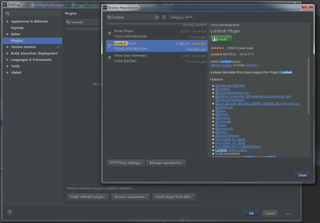This screenshot has height=223, width=320.
Task: Open the GitHub link
Action: point(215,65)
